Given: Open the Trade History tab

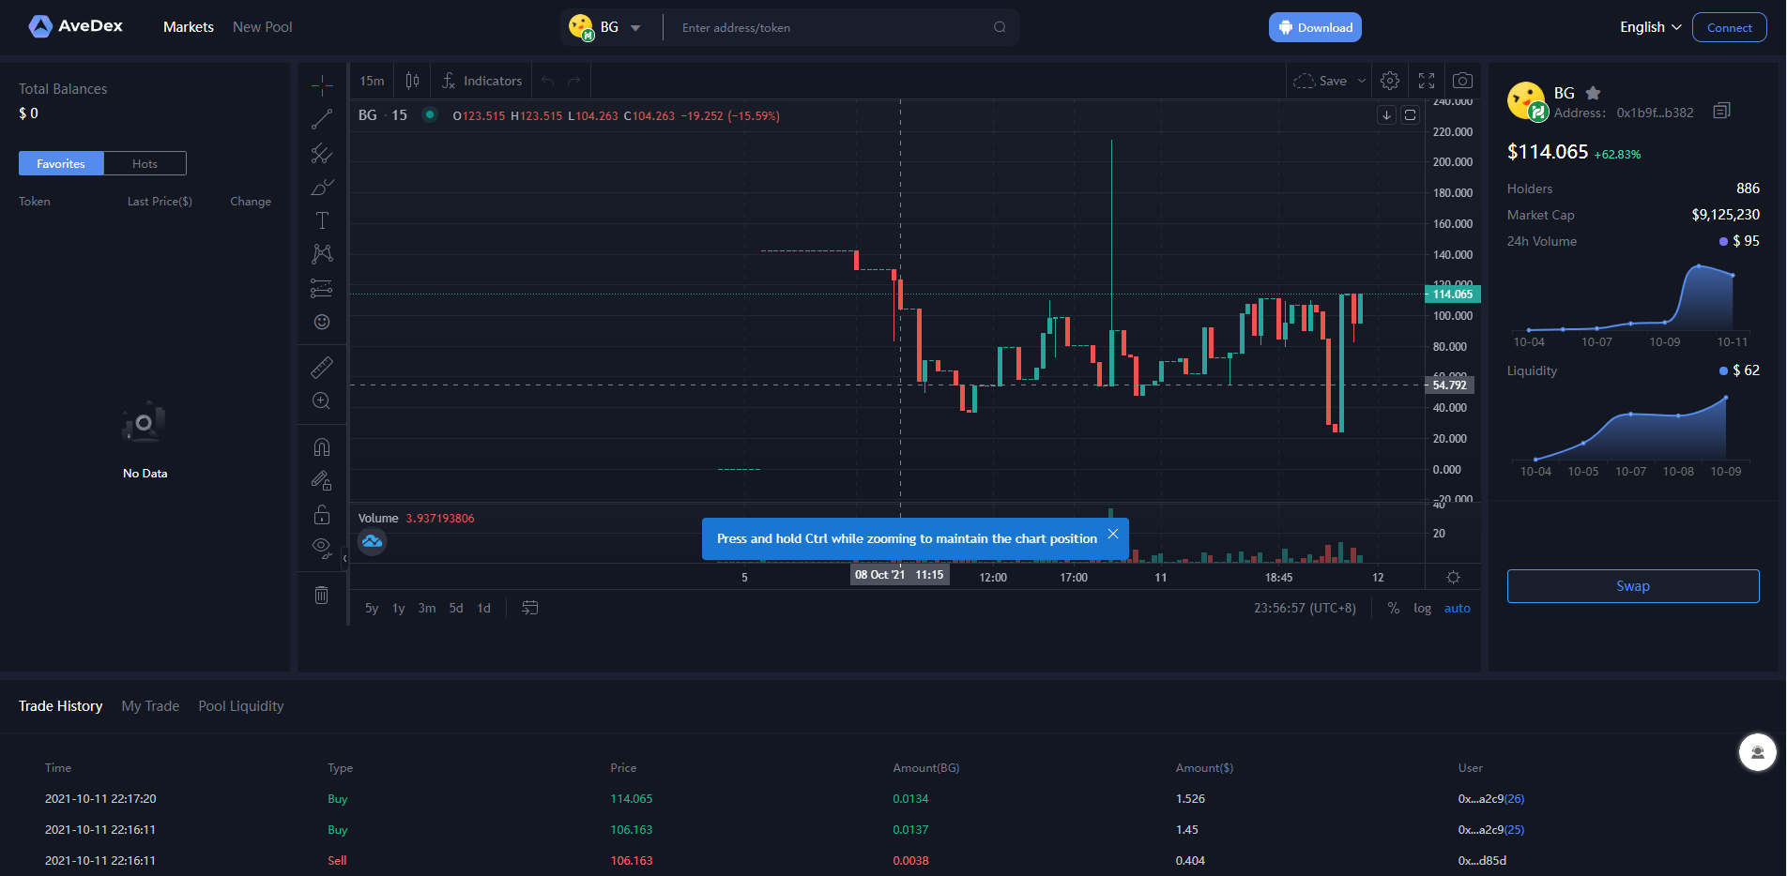Looking at the screenshot, I should [61, 706].
